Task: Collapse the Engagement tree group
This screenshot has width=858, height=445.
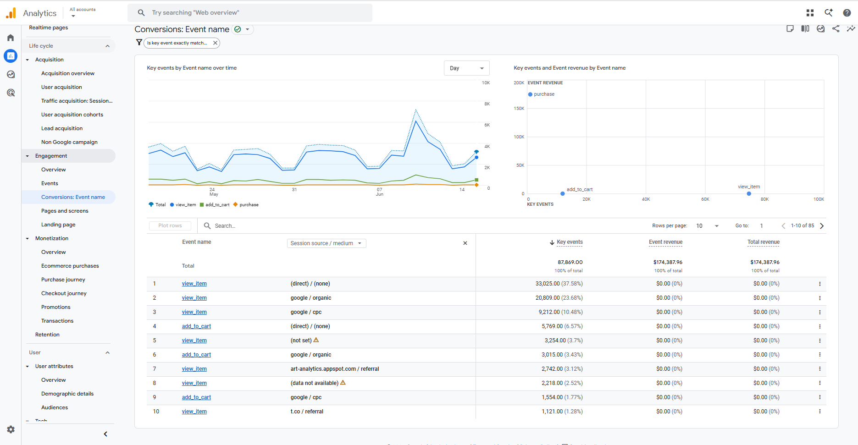Action: click(x=28, y=156)
